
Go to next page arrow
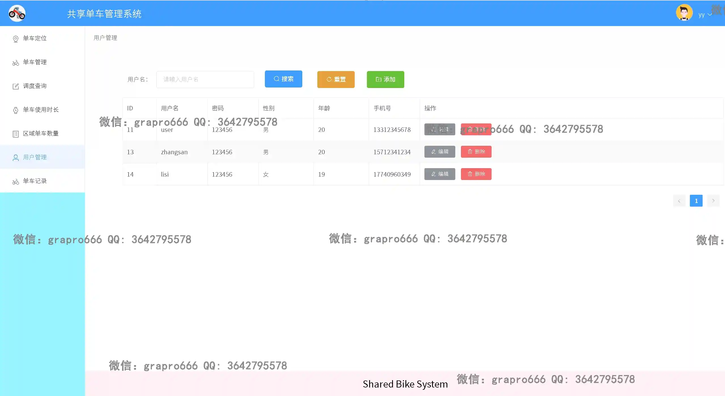[x=713, y=201]
